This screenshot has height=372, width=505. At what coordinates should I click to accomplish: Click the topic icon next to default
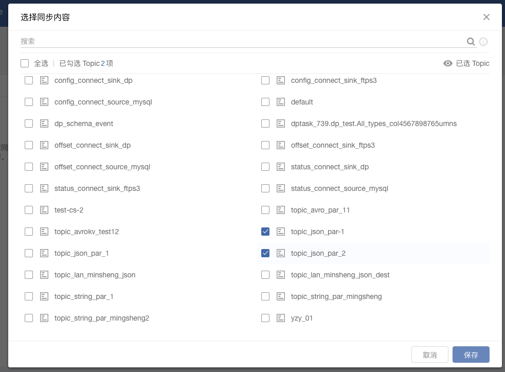click(x=281, y=102)
